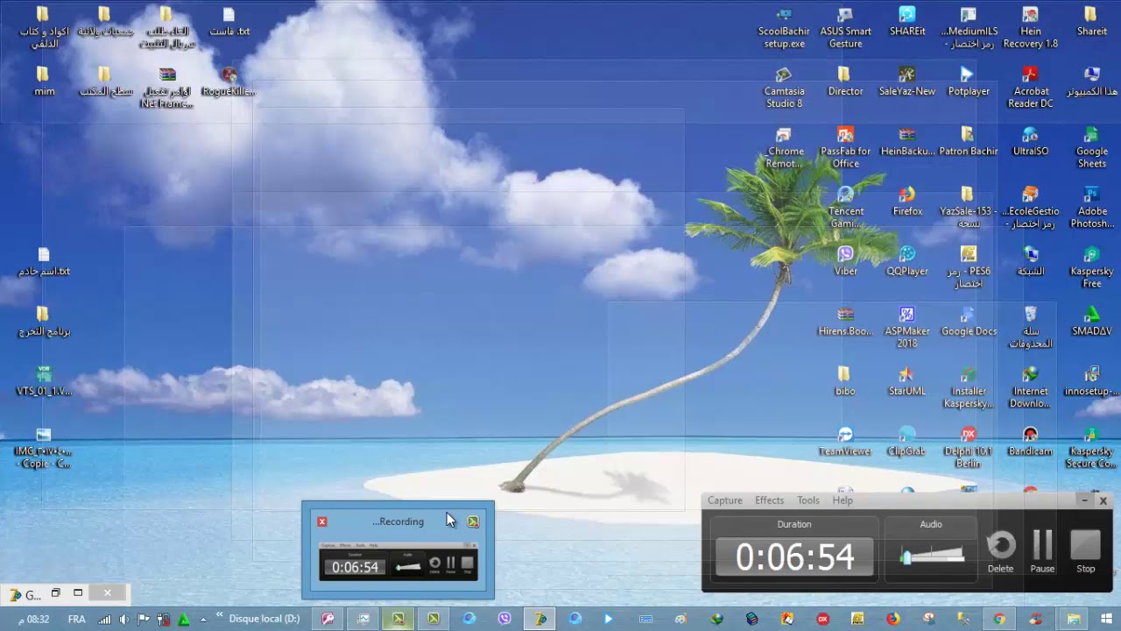Open the Camtasia Studio 8 desktop shortcut
The width and height of the screenshot is (1121, 631).
pyautogui.click(x=784, y=86)
